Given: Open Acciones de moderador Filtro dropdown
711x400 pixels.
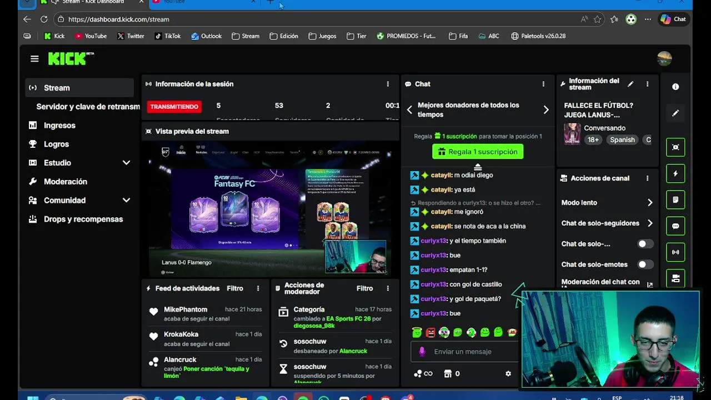Looking at the screenshot, I should (x=364, y=288).
